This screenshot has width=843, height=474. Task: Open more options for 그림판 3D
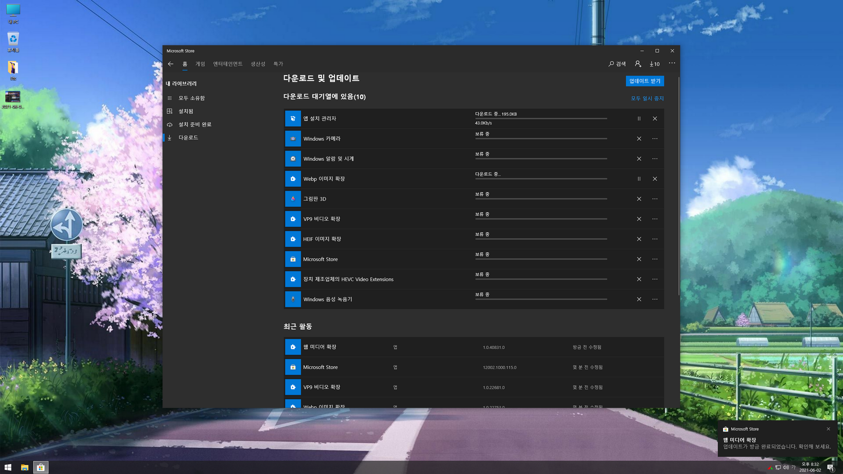coord(655,199)
